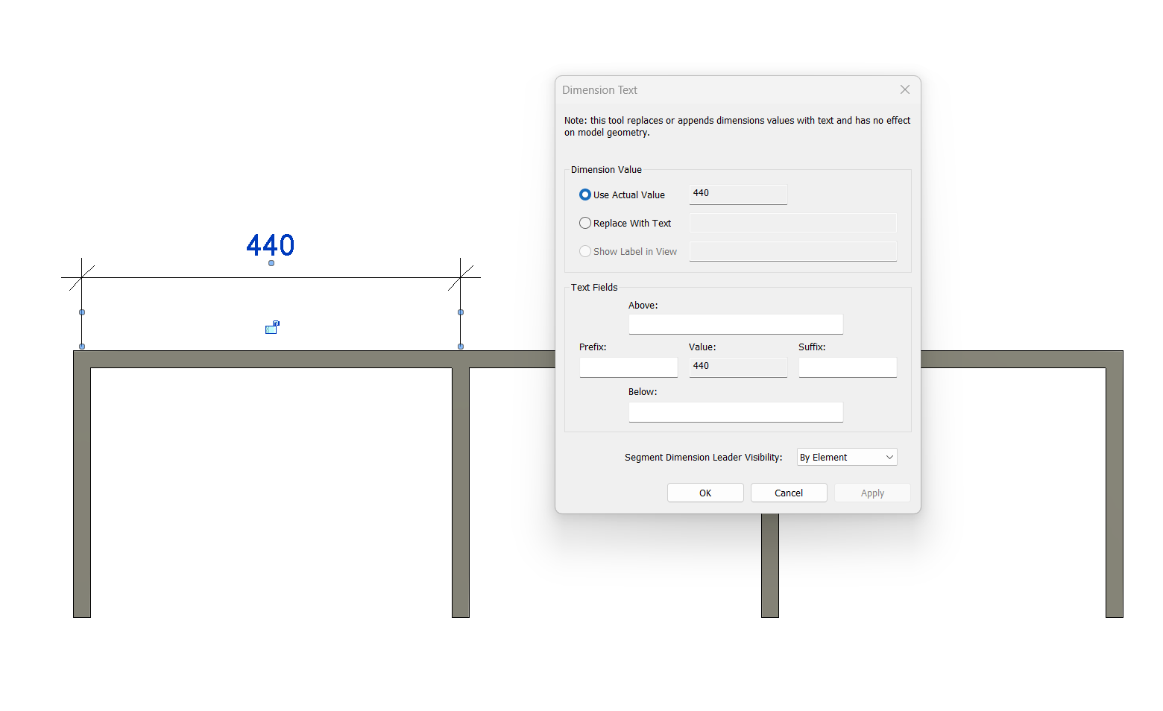Choose the Replace With Text radio button
The image size is (1163, 711).
(x=585, y=223)
